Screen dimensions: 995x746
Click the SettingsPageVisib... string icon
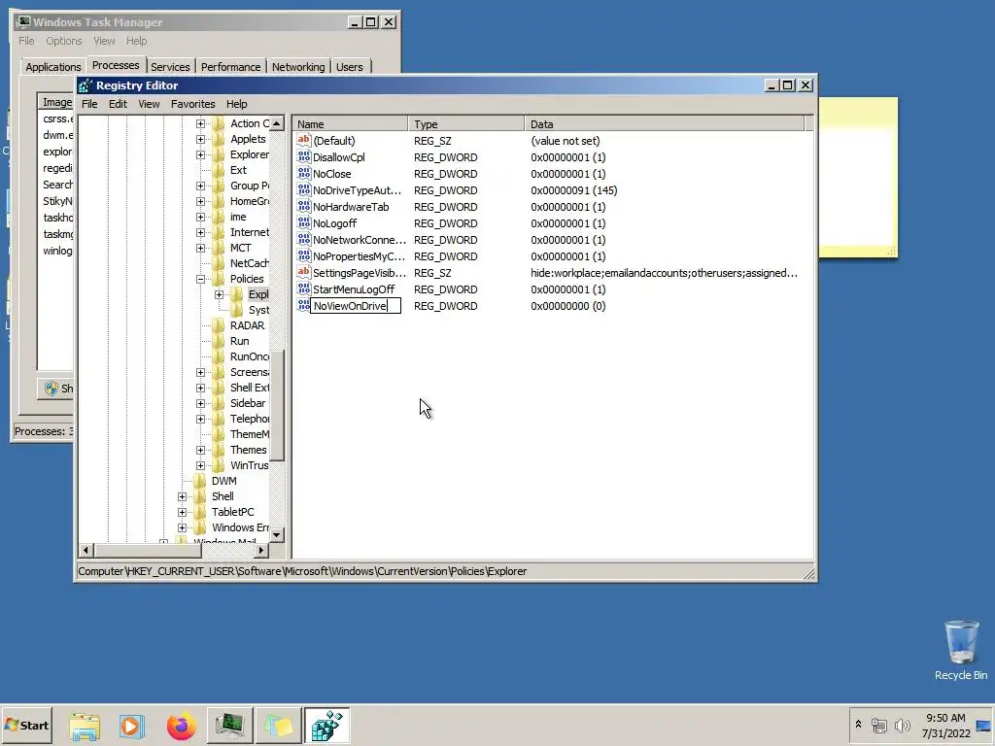coord(304,272)
